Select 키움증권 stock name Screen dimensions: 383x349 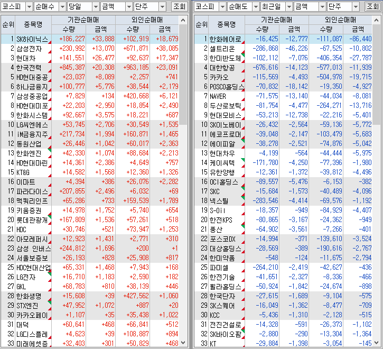coord(29,211)
